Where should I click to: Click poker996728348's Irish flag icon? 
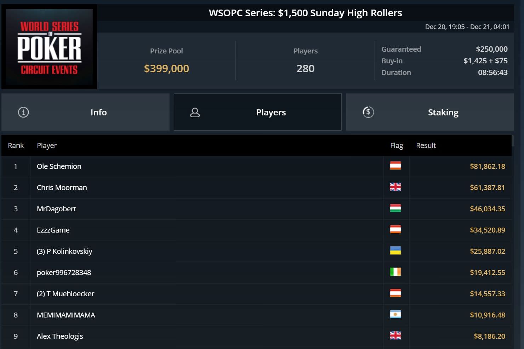[x=395, y=272]
